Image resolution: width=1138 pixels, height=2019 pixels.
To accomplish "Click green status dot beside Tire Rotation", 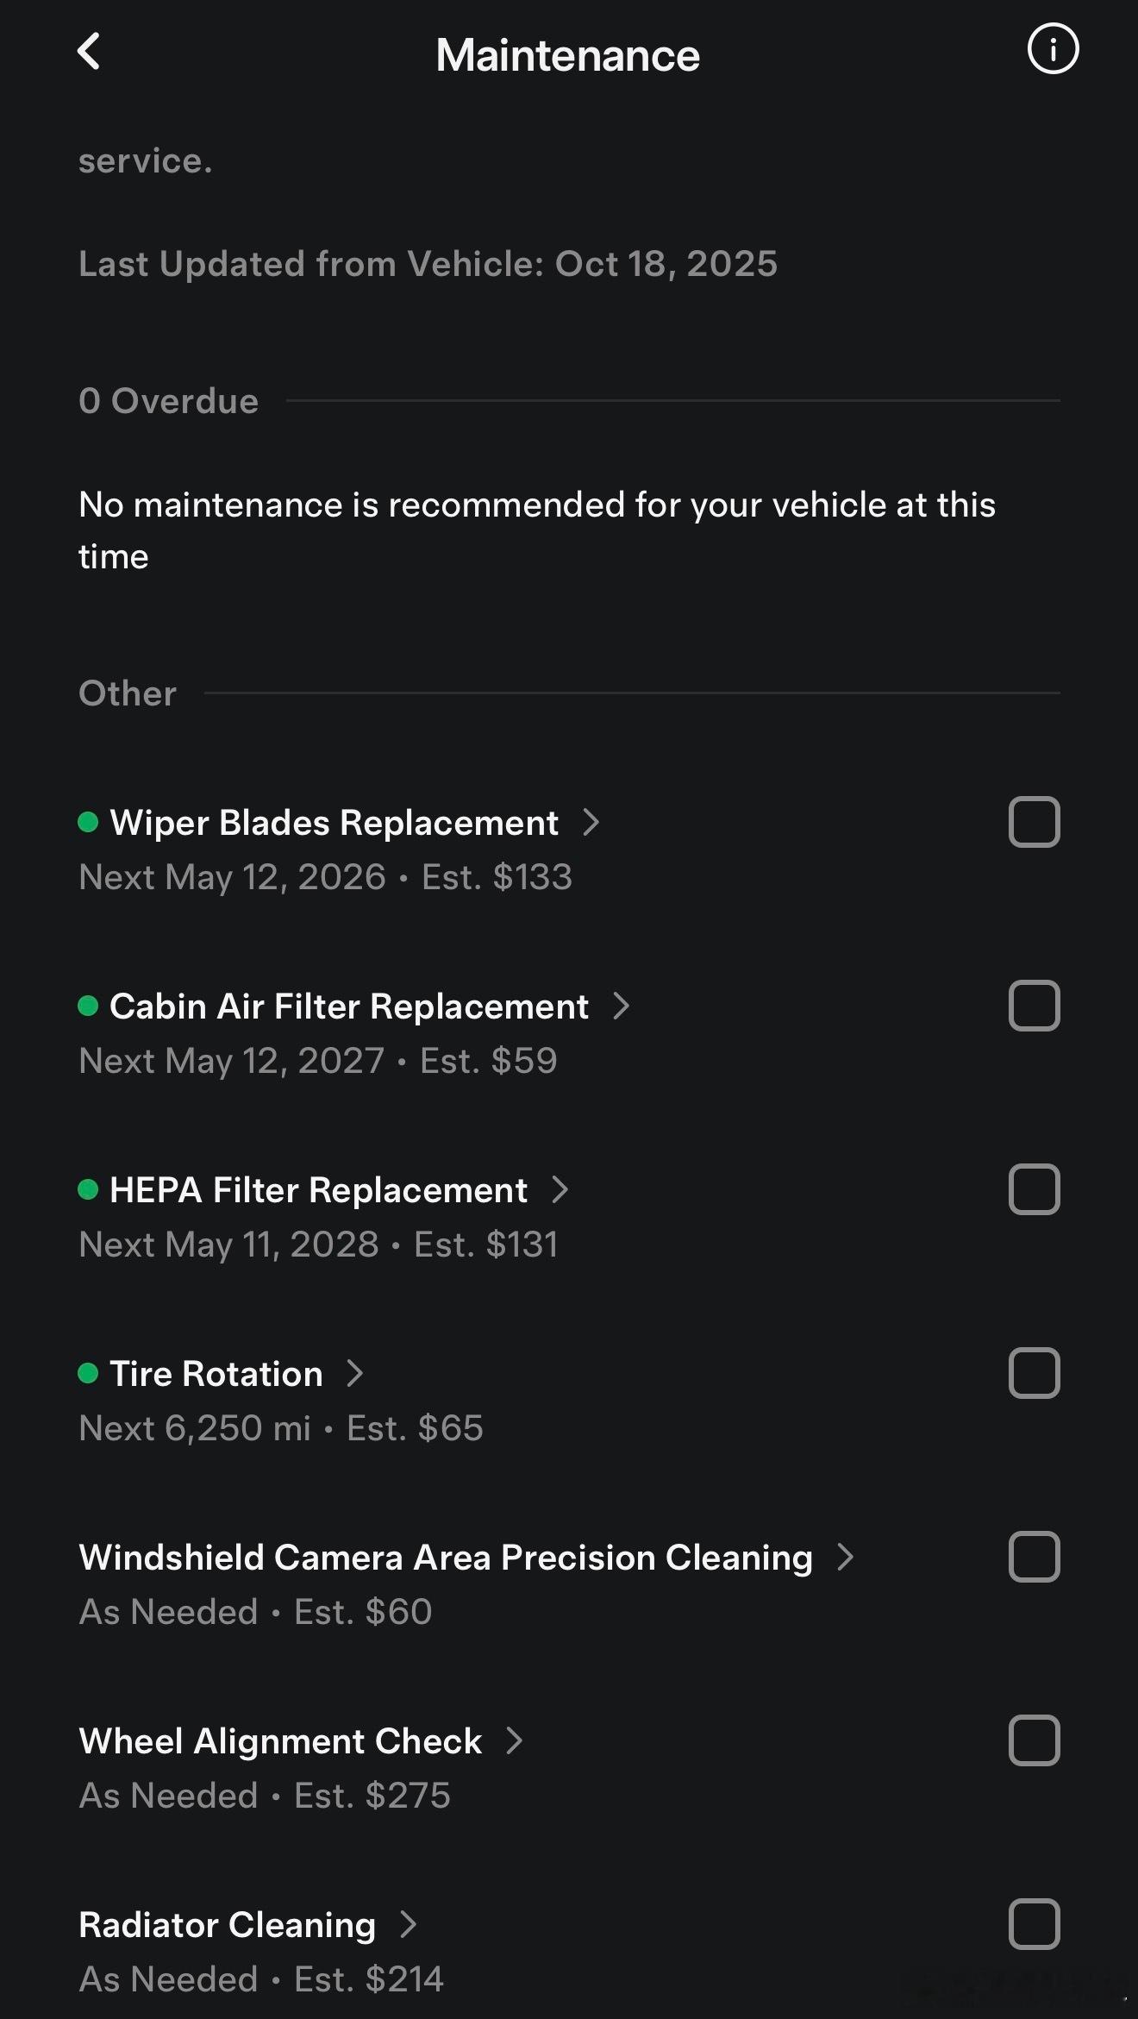I will [x=88, y=1373].
